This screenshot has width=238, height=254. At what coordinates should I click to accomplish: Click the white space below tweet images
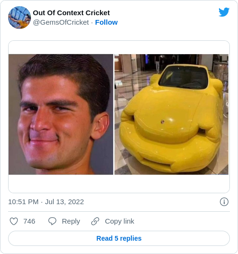[x=119, y=184]
